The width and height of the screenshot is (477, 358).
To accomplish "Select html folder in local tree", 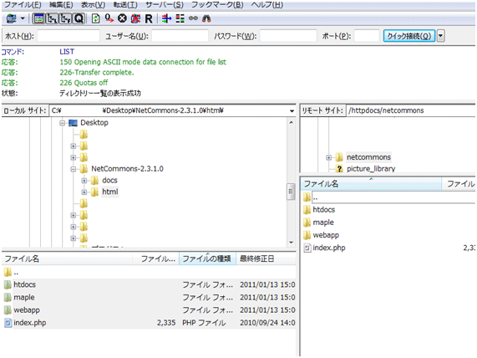I will coord(109,192).
